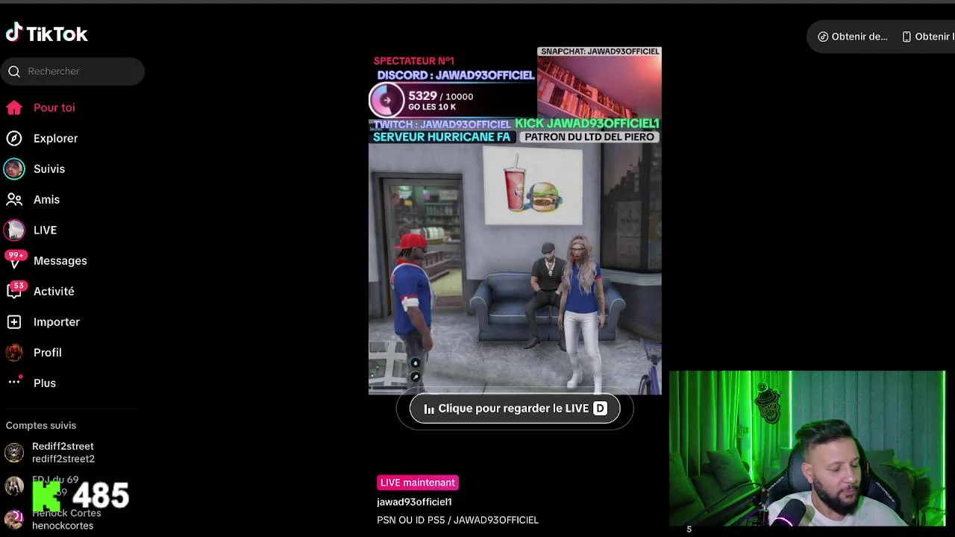Click the TikTok logo
955x537 pixels.
point(47,33)
